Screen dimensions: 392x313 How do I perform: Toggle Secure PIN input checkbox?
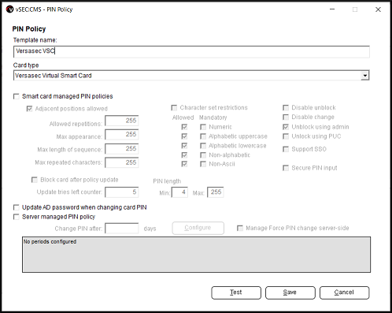(x=286, y=168)
